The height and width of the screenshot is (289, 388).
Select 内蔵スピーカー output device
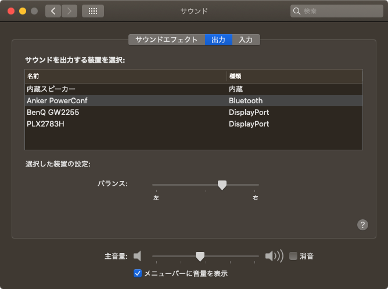194,89
